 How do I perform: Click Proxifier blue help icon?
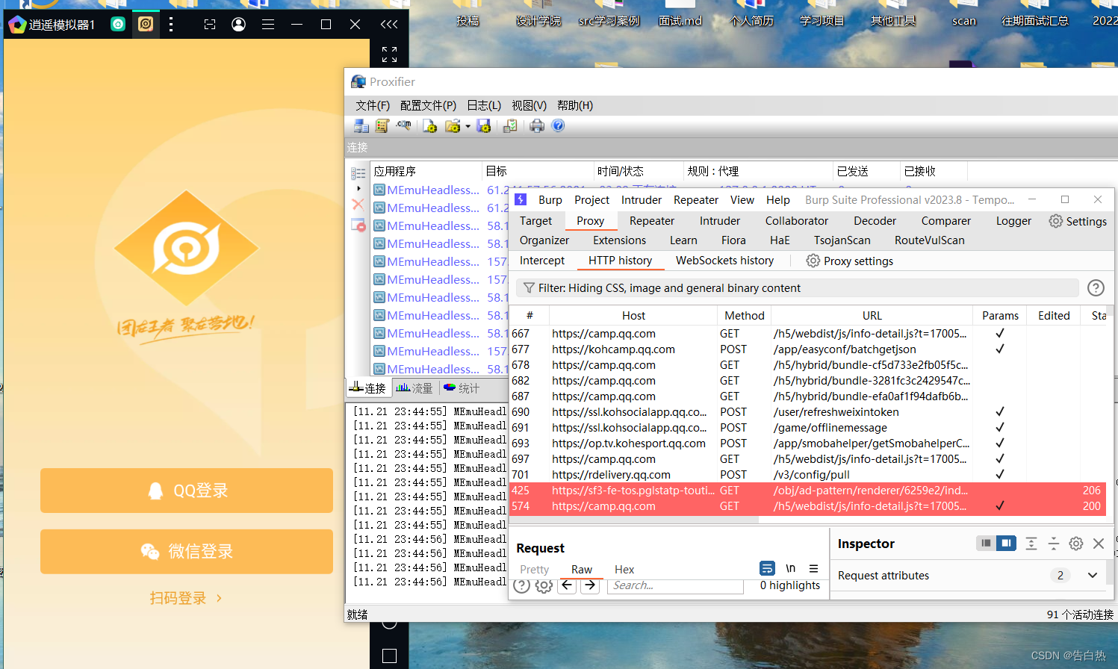point(558,125)
